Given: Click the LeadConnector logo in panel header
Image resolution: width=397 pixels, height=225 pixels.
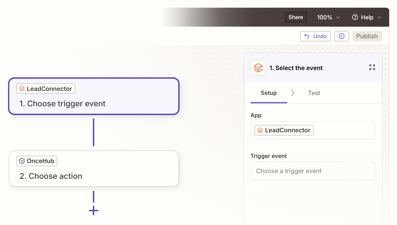Looking at the screenshot, I should [258, 68].
